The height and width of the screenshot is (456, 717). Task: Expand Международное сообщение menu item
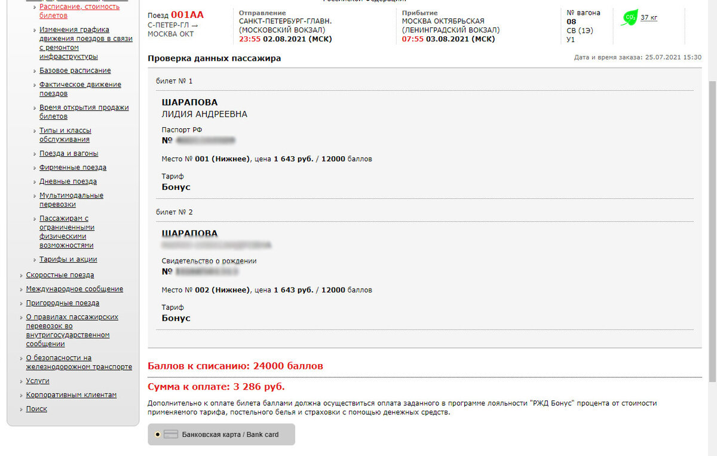point(75,289)
